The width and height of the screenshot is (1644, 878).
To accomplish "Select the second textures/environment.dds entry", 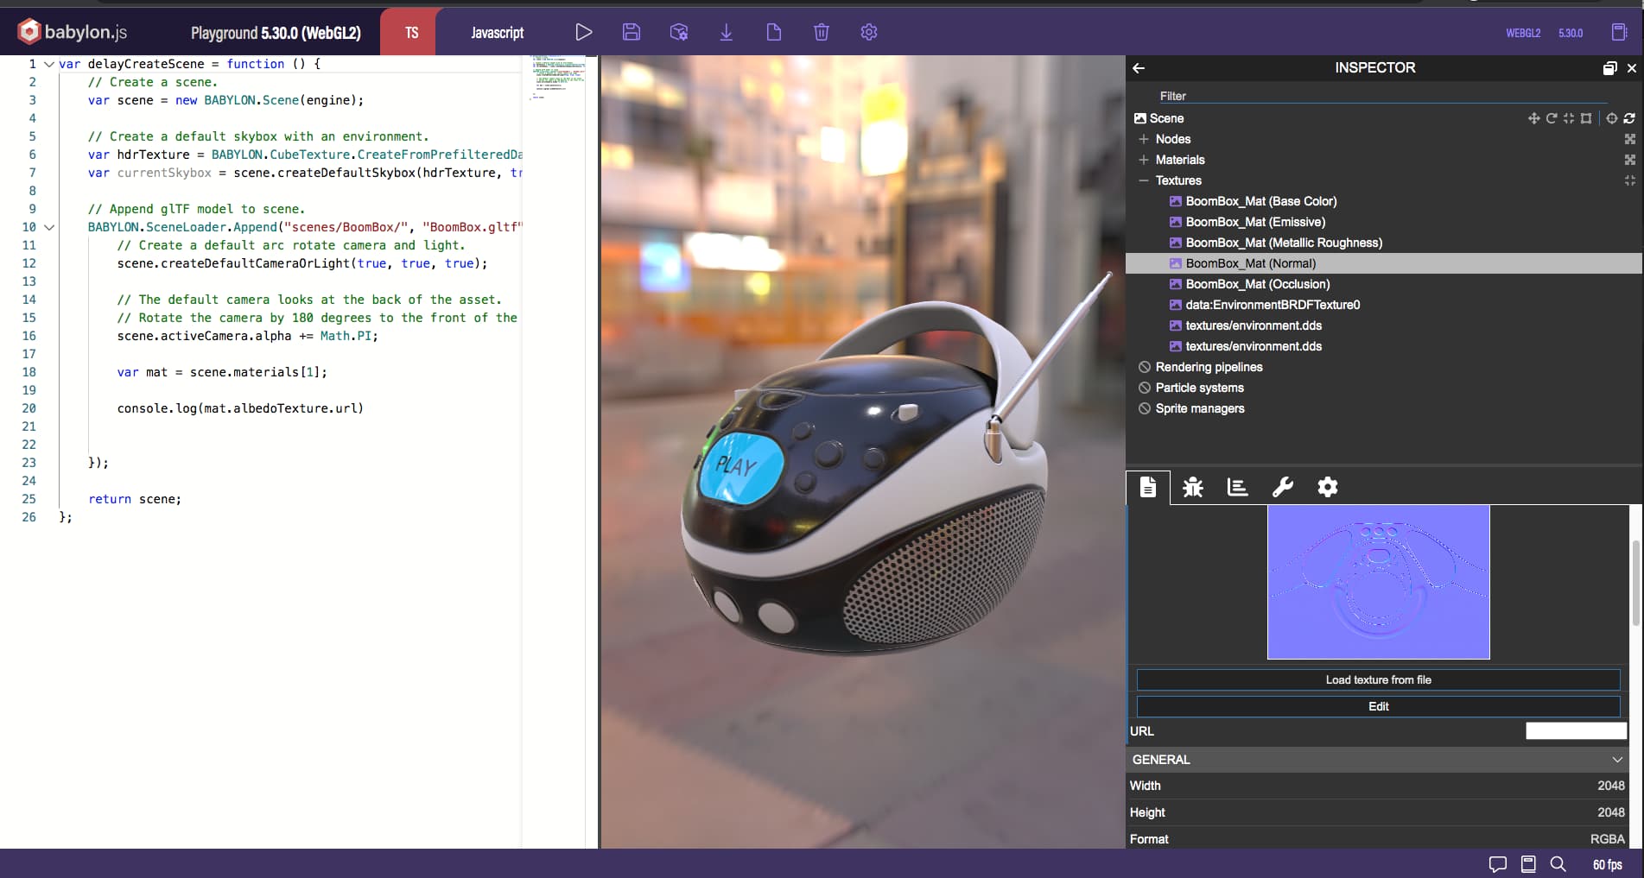I will click(x=1254, y=346).
